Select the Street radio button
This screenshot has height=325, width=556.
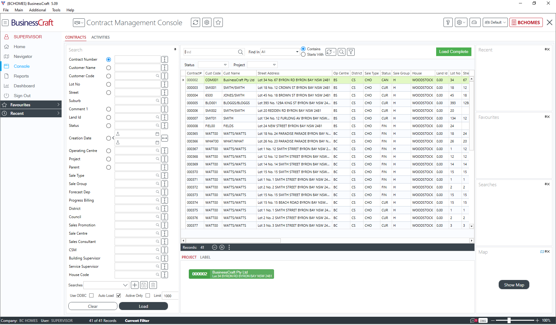pos(109,93)
